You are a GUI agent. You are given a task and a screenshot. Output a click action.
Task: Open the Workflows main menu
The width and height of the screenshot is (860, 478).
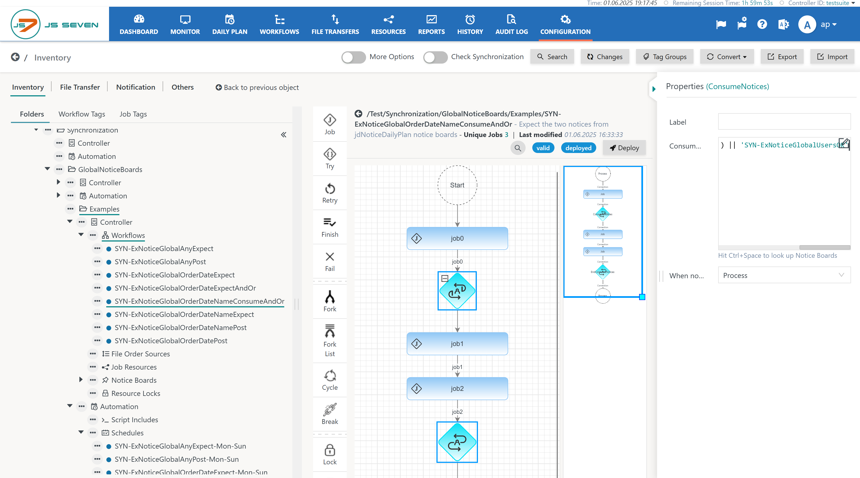pos(279,24)
